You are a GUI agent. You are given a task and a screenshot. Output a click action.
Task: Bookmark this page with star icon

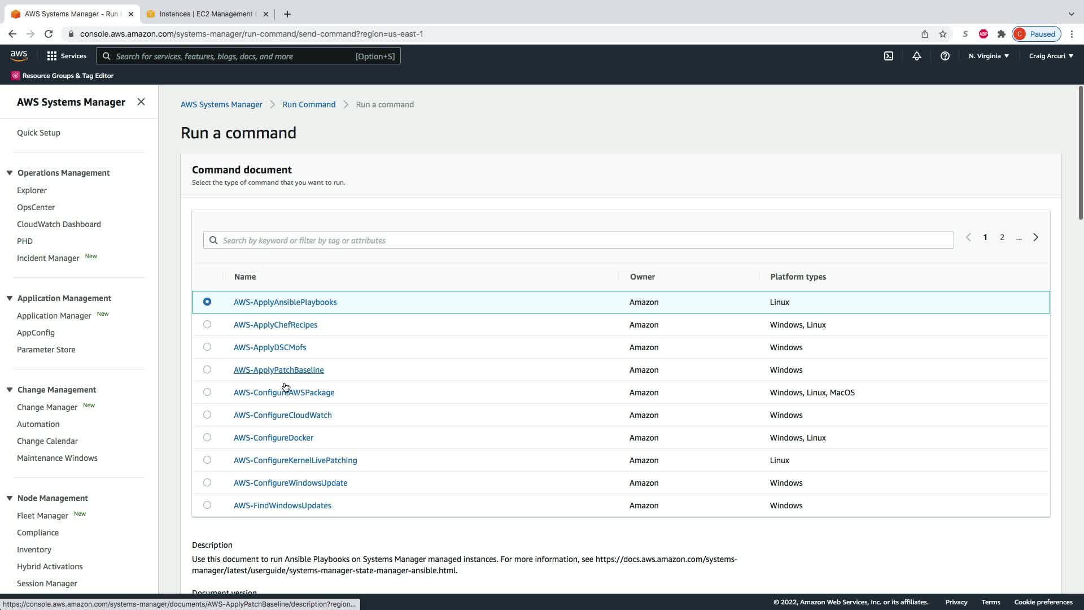coord(942,34)
